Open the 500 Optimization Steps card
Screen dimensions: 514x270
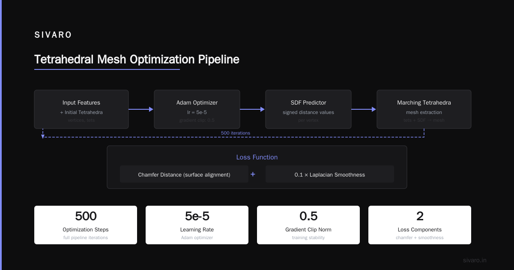(86, 225)
